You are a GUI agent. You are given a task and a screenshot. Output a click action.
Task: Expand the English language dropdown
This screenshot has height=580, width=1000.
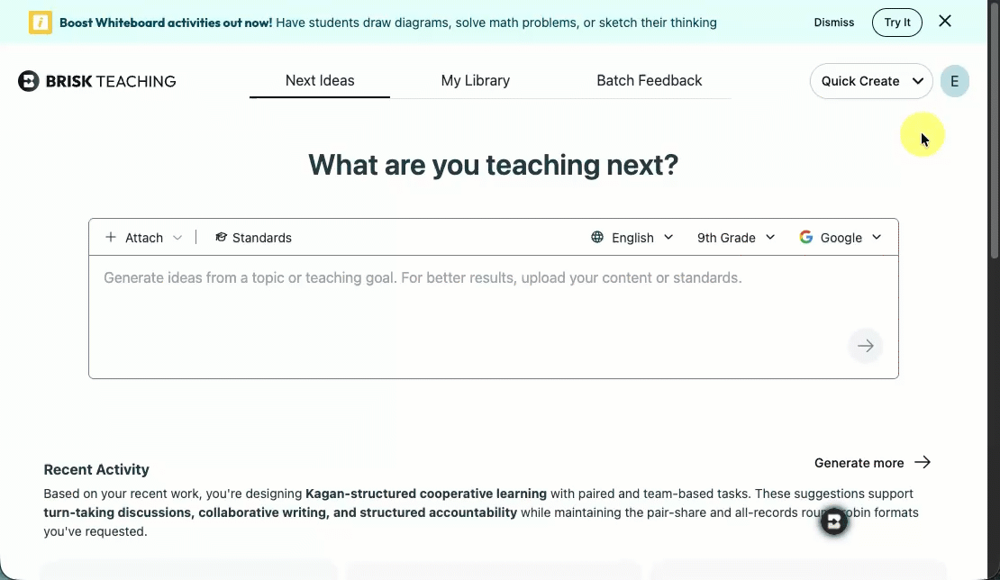pos(668,237)
